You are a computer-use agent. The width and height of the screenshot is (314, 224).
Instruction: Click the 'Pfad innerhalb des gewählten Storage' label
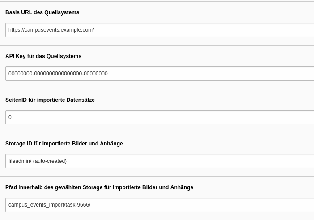[x=99, y=187]
